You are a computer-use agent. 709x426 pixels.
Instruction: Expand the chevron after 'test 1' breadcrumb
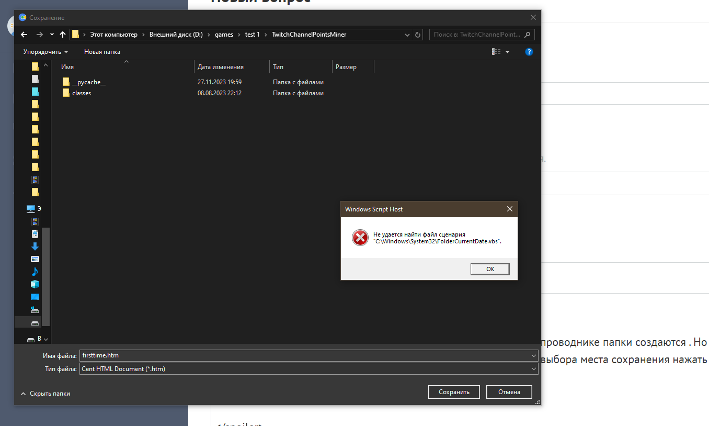(x=266, y=35)
